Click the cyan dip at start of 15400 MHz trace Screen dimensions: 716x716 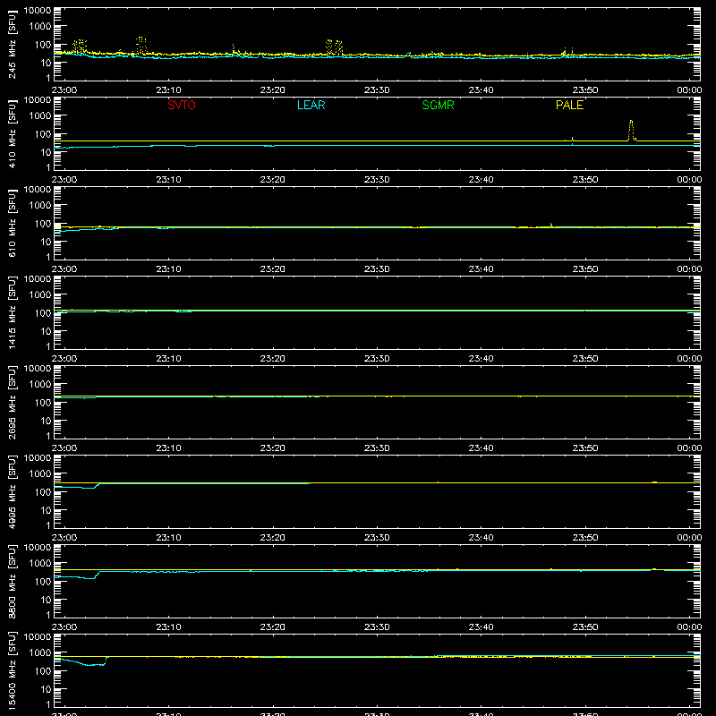click(x=91, y=664)
